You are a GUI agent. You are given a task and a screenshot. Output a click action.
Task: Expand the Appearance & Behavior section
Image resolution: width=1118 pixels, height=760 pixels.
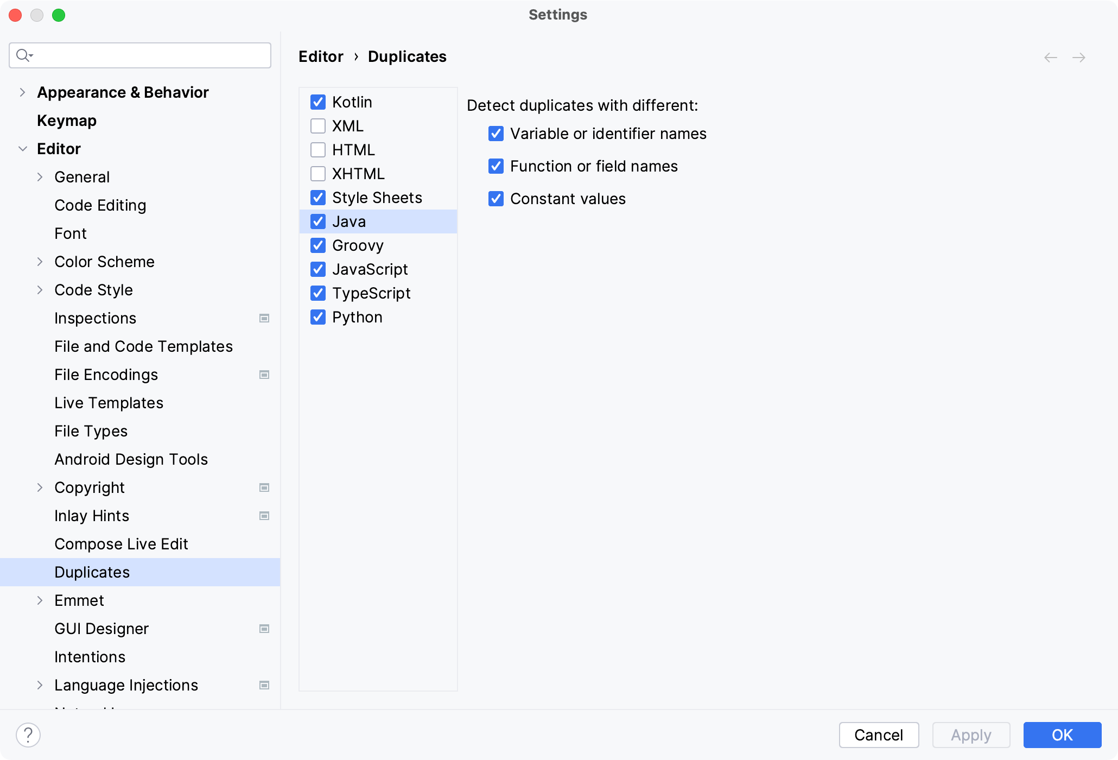click(x=22, y=92)
